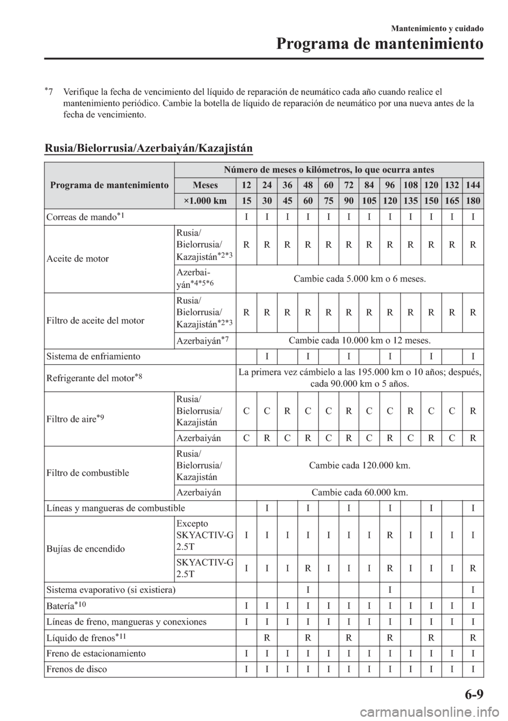Click the 'La primera vez cámbielo a las 195.000 km' note
This screenshot has width=508, height=721.
[359, 377]
